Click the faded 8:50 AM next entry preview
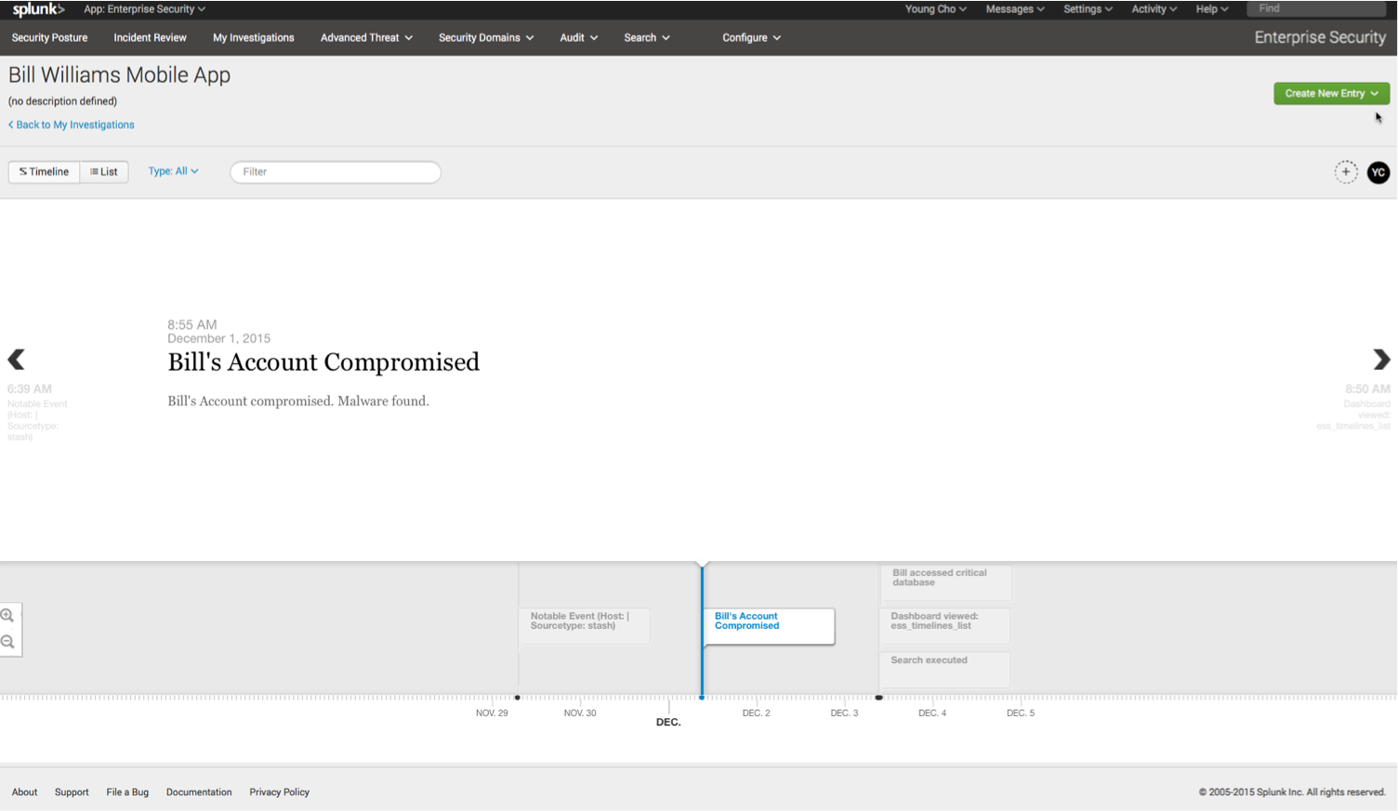 (1353, 407)
